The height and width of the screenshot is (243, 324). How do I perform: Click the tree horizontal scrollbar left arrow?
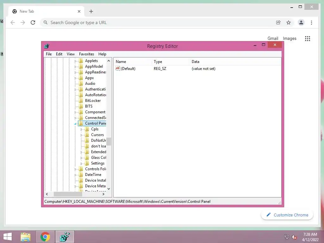click(47, 194)
